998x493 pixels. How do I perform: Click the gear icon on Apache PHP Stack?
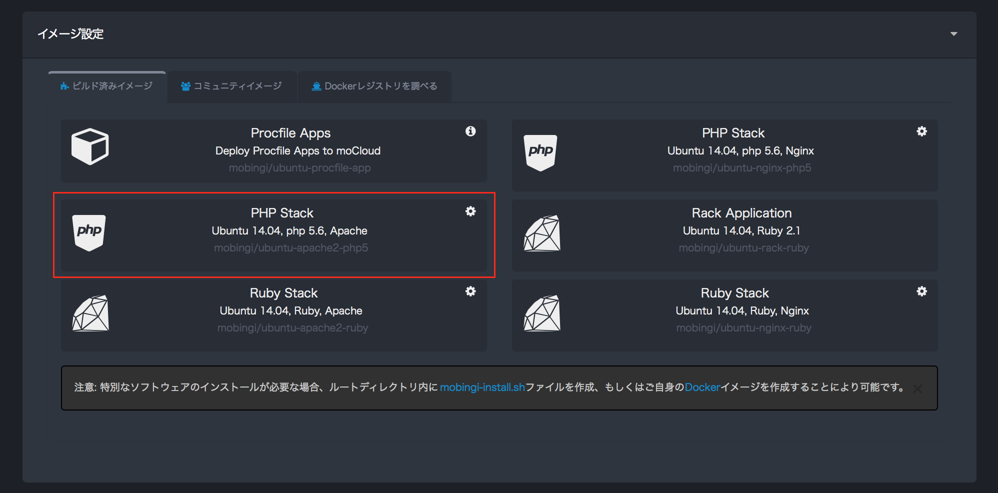pos(470,211)
